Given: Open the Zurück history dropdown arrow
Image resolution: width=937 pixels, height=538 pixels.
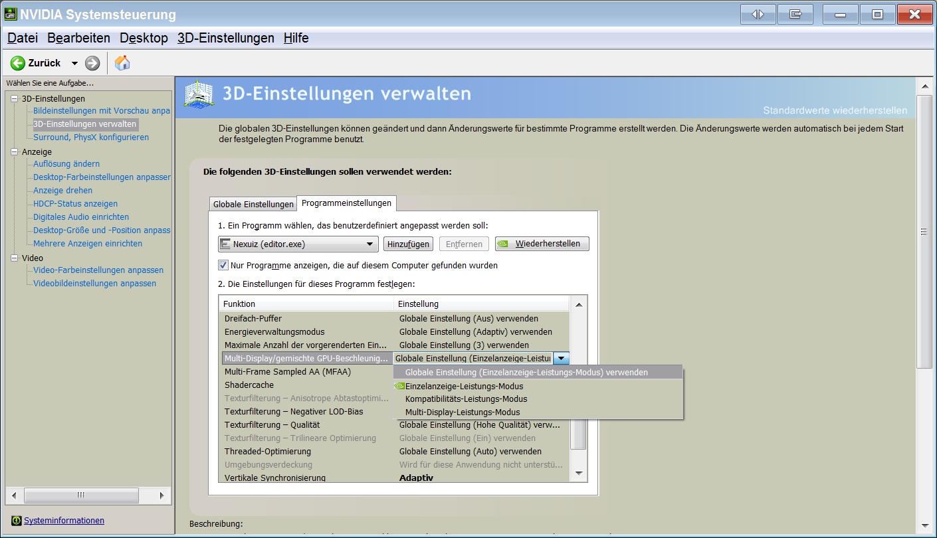Looking at the screenshot, I should tap(74, 63).
